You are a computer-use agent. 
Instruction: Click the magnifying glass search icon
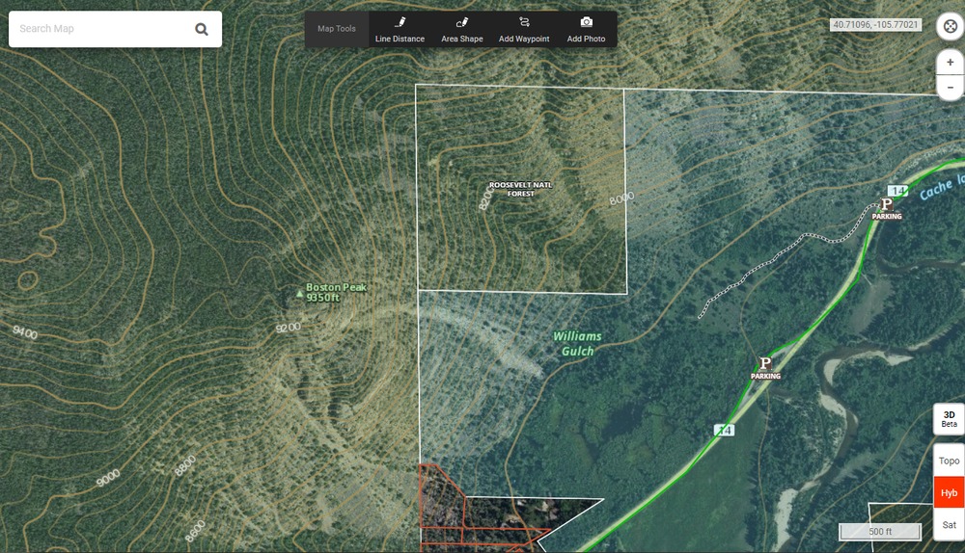(202, 29)
